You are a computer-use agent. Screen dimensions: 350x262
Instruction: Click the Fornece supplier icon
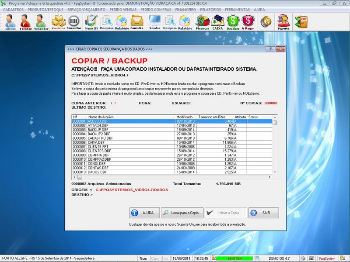coord(26,21)
